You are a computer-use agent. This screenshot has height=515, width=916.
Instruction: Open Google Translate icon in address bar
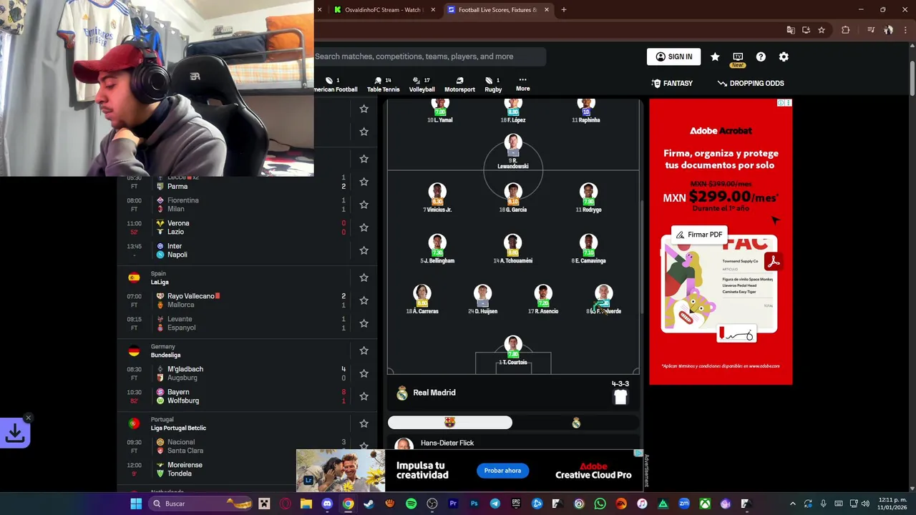[x=791, y=30]
